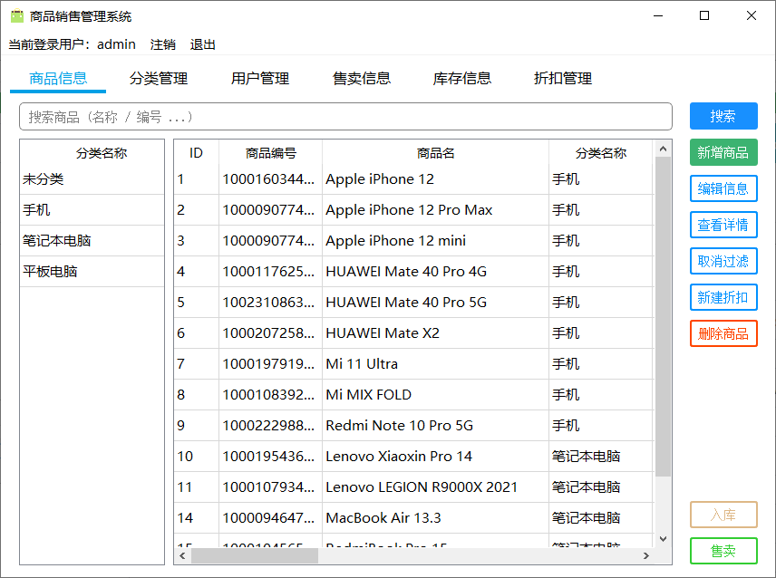Click the ID column header
This screenshot has height=578, width=776.
pos(196,153)
